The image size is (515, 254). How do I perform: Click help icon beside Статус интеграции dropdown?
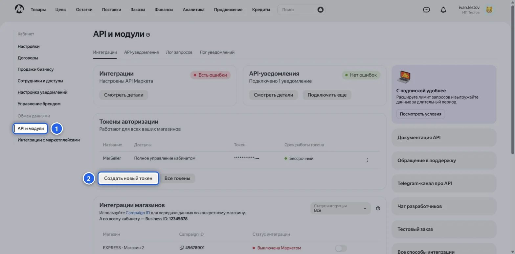[378, 208]
